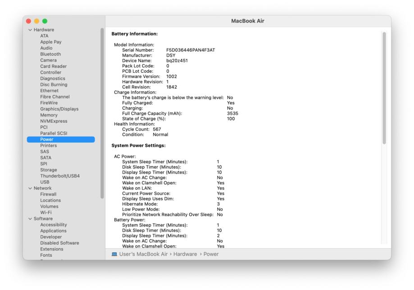Click the Cycle Count value 567
414x290 pixels.
[157, 129]
